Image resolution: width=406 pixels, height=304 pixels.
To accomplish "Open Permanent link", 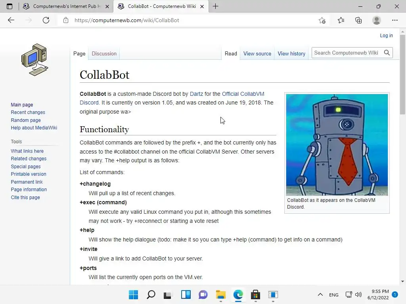I will (x=27, y=182).
